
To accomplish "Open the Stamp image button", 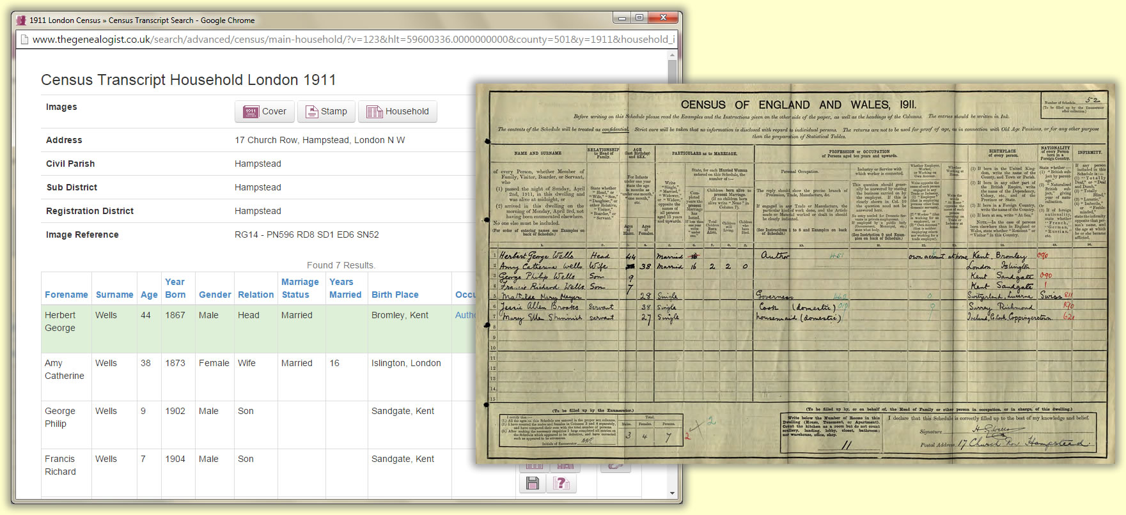I will (326, 111).
